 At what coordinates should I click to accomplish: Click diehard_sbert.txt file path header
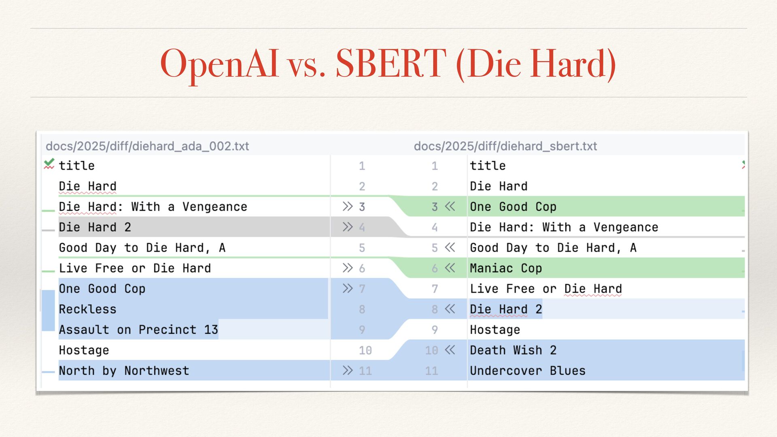pyautogui.click(x=505, y=146)
